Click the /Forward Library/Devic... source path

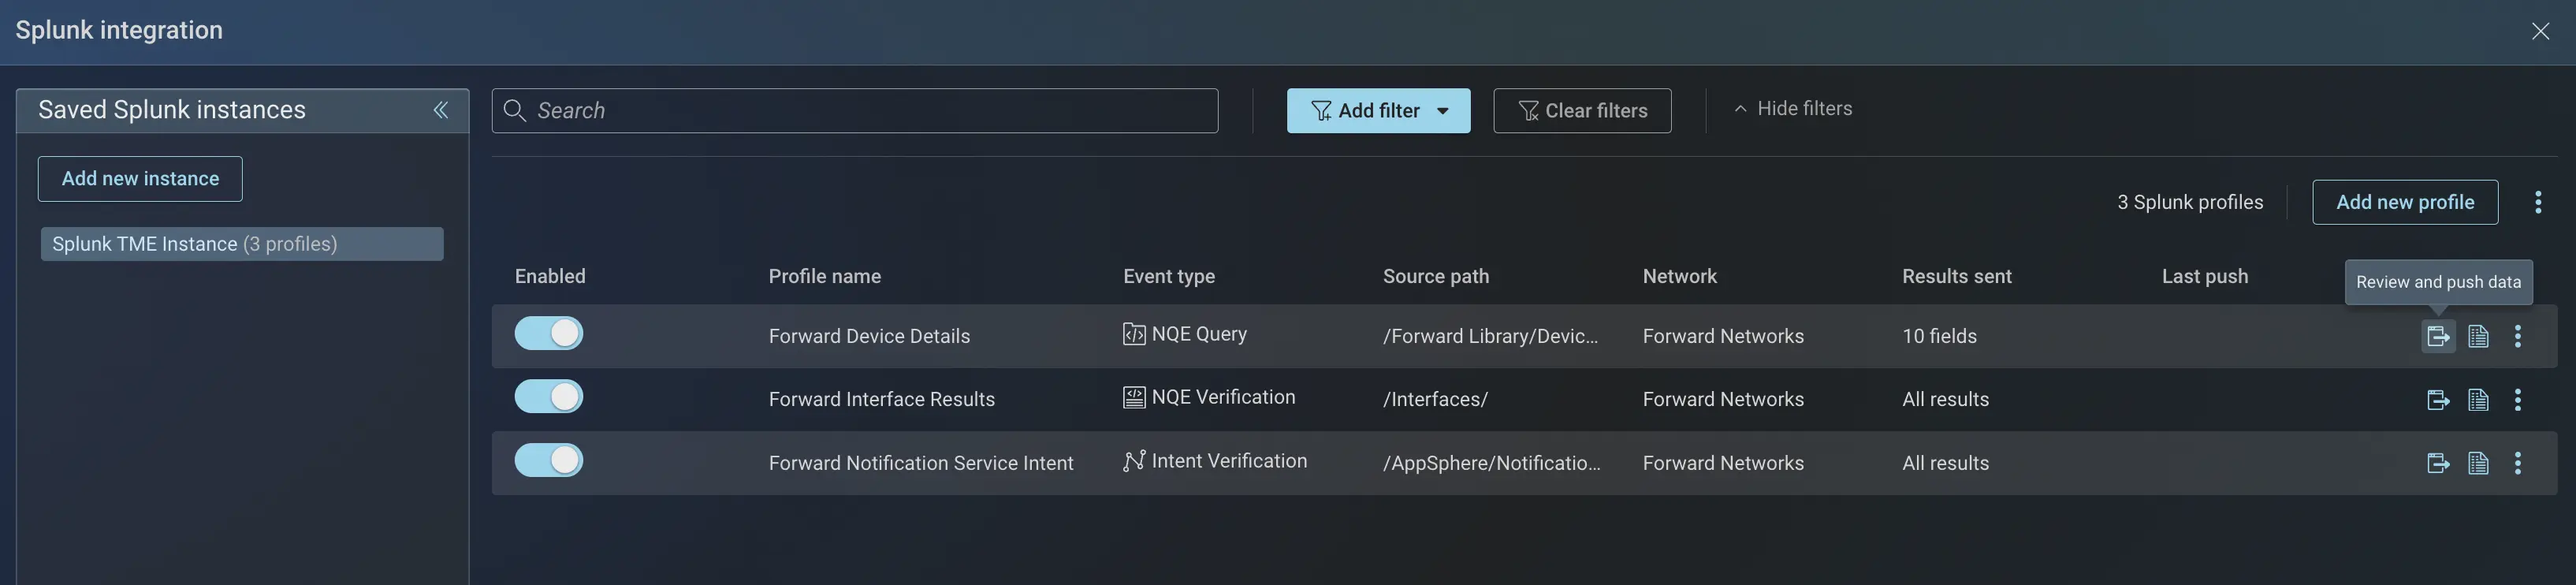(1490, 336)
